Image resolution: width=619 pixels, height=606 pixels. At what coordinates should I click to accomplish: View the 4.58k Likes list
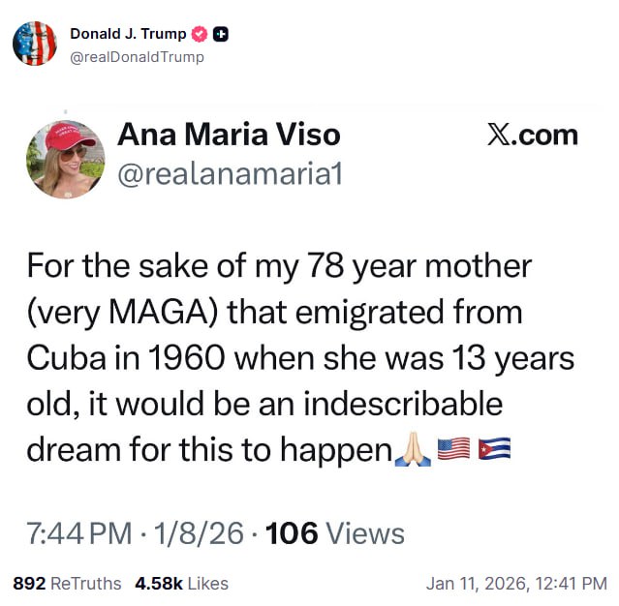tap(181, 583)
